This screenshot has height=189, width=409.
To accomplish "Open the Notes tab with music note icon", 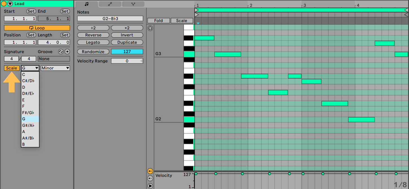I will click(87, 4).
